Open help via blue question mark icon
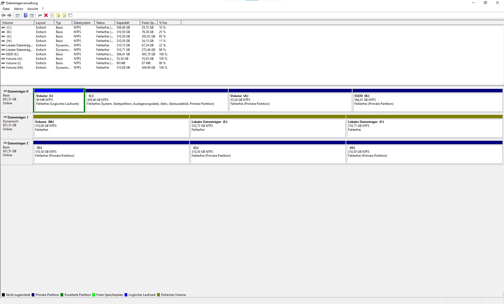This screenshot has width=504, height=304. click(25, 15)
